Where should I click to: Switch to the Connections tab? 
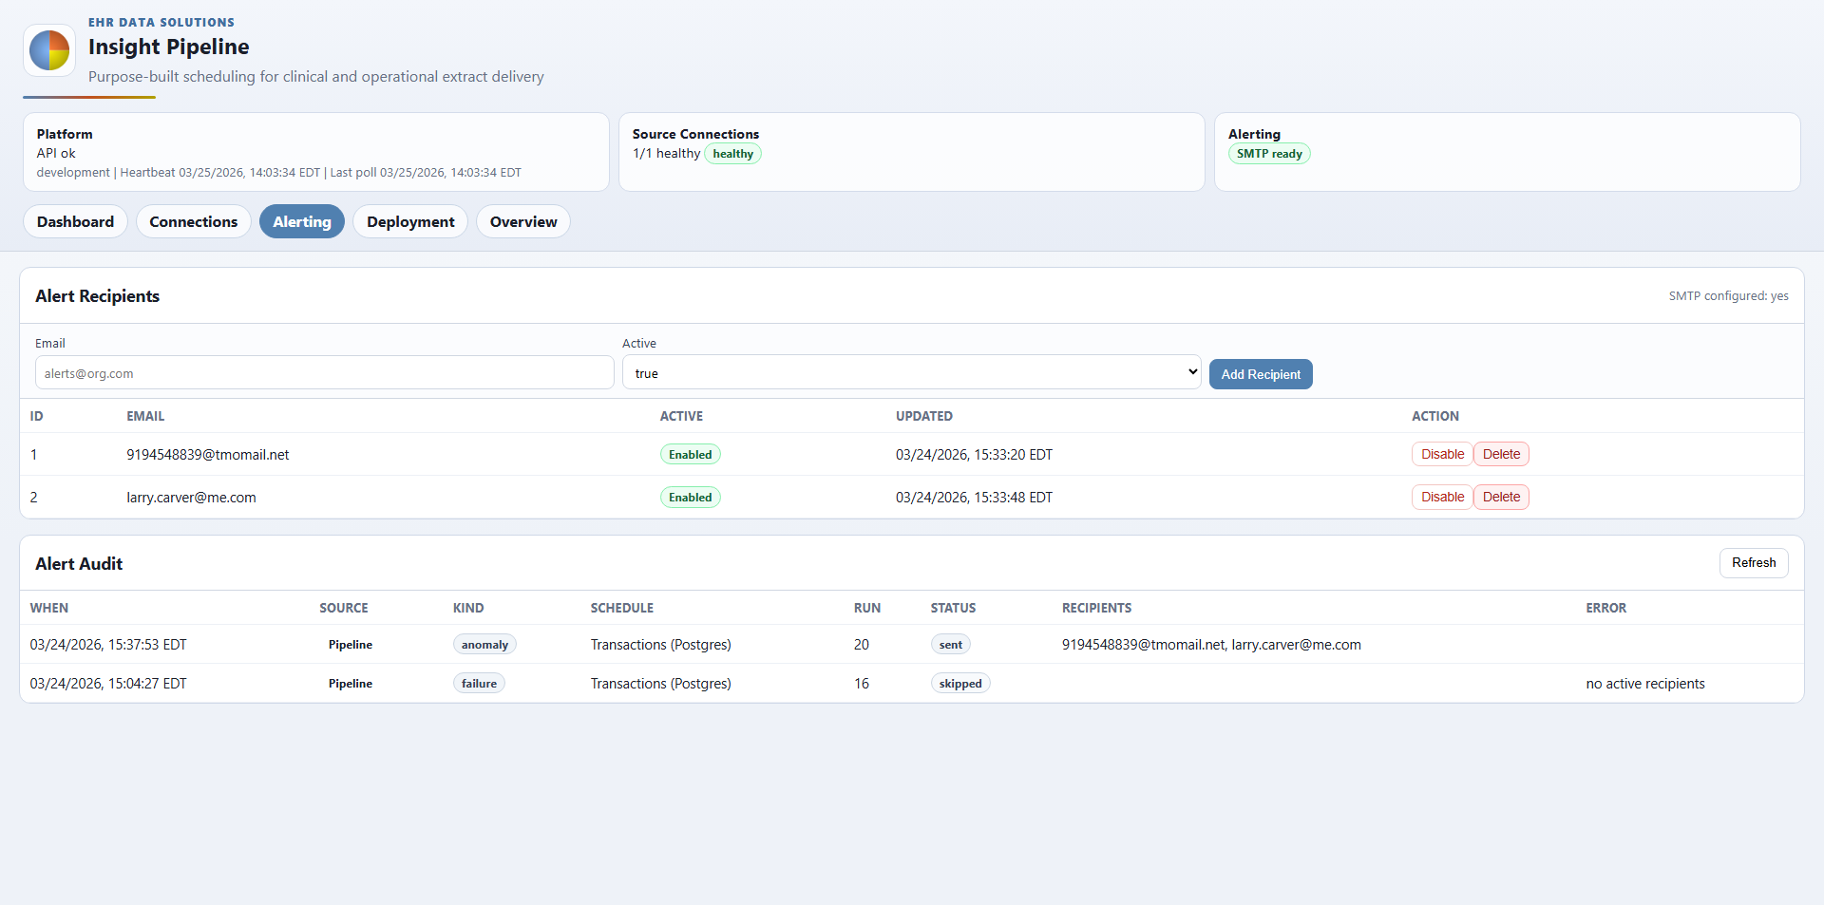tap(193, 221)
